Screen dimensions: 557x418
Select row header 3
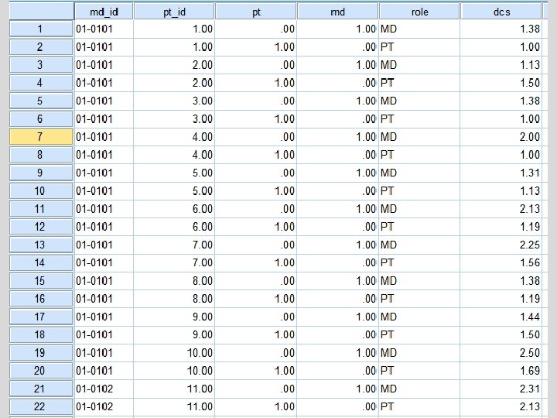click(41, 65)
